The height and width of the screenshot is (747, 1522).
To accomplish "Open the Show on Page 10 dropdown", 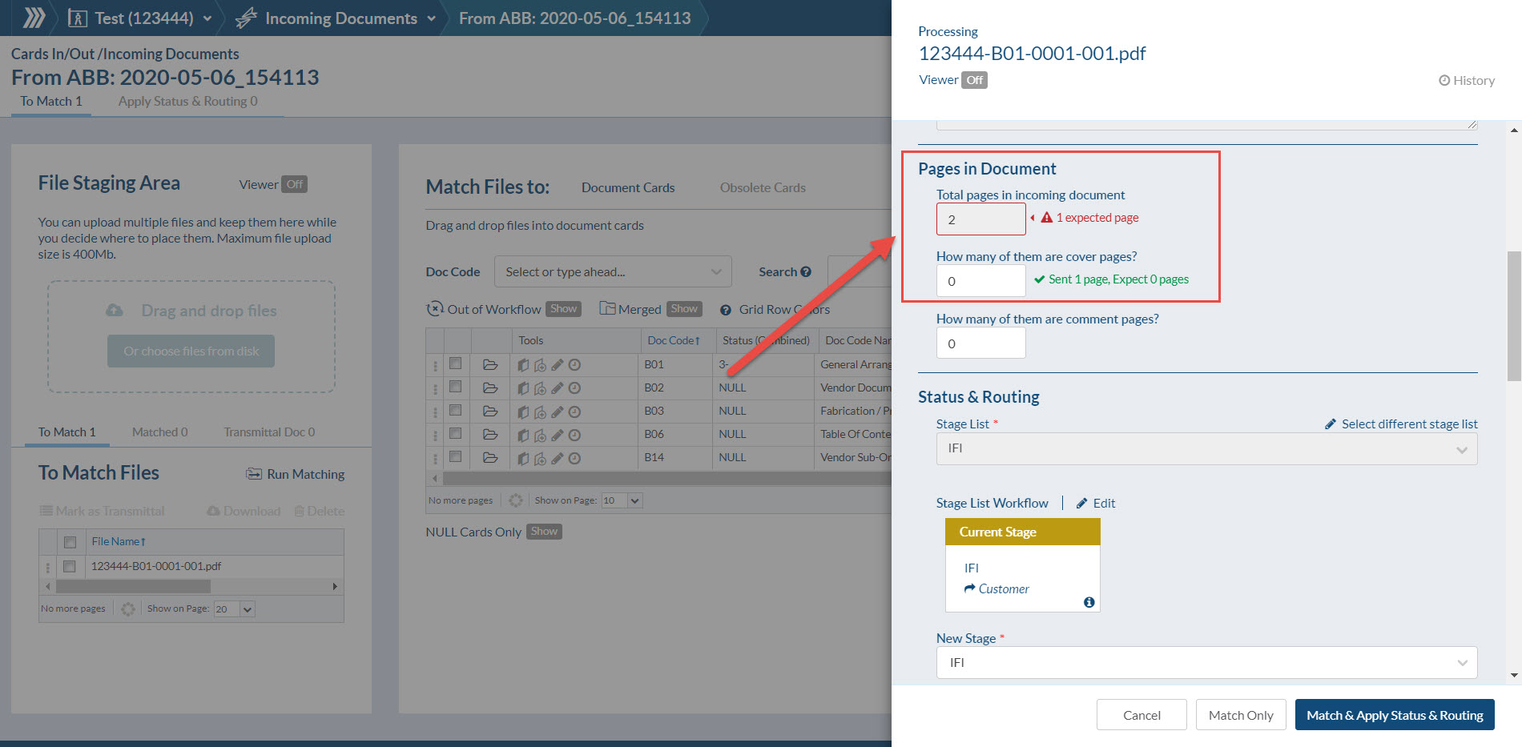I will (x=622, y=500).
